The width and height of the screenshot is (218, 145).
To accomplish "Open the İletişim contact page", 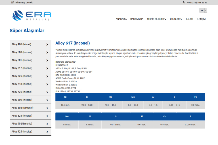I will (201, 19).
